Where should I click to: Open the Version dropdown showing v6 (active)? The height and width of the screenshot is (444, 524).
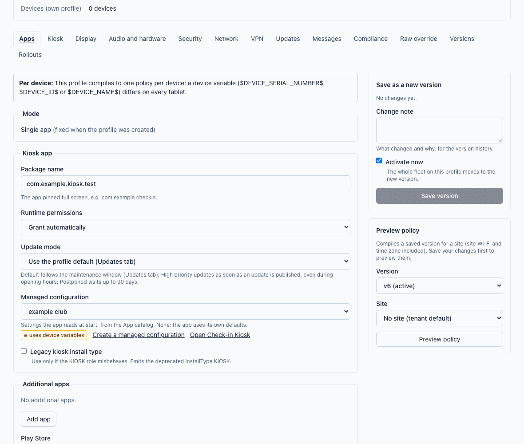click(x=440, y=285)
